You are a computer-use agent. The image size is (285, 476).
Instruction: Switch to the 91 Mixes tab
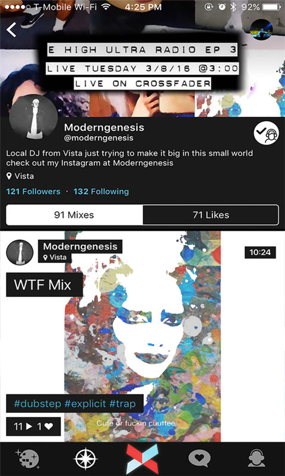pos(74,215)
